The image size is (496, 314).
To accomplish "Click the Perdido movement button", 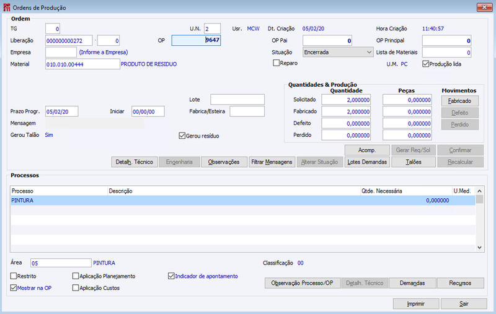I will (x=459, y=124).
